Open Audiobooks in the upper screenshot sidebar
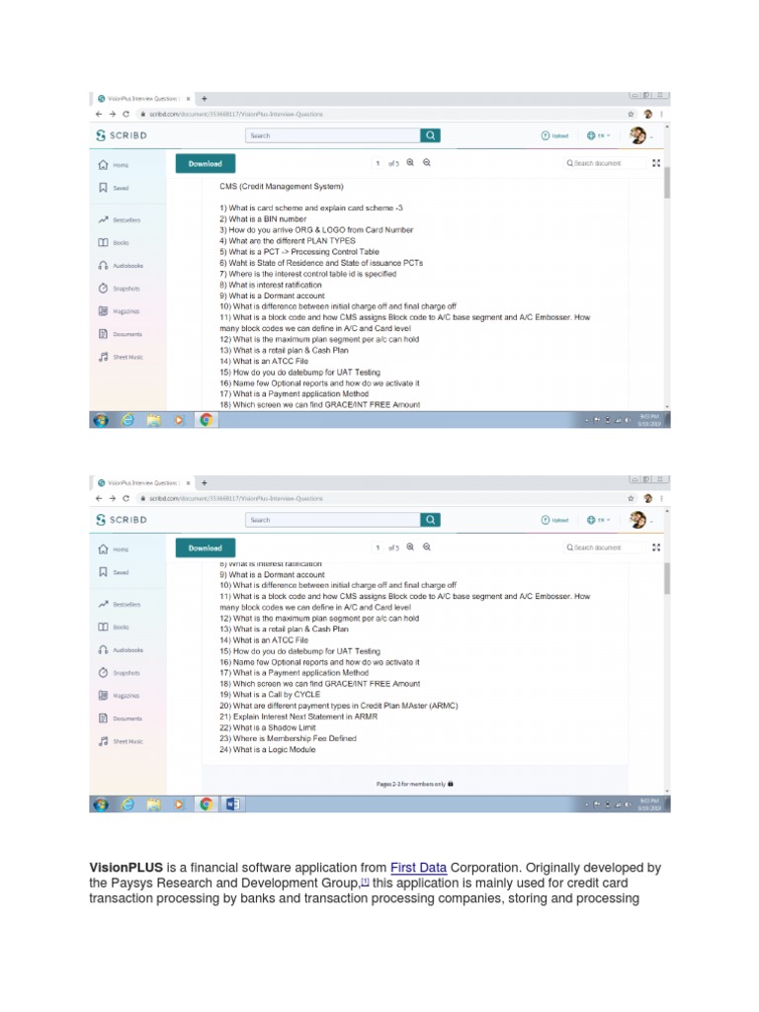The width and height of the screenshot is (759, 1012). pos(121,265)
